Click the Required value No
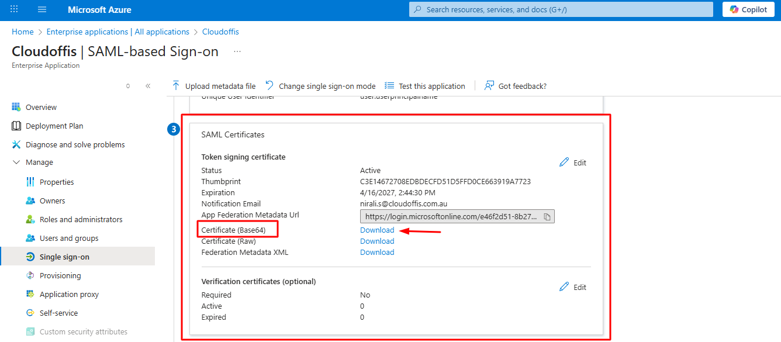 point(365,295)
